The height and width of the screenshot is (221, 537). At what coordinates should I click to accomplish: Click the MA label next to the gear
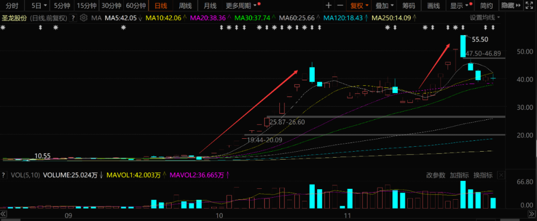(x=96, y=18)
